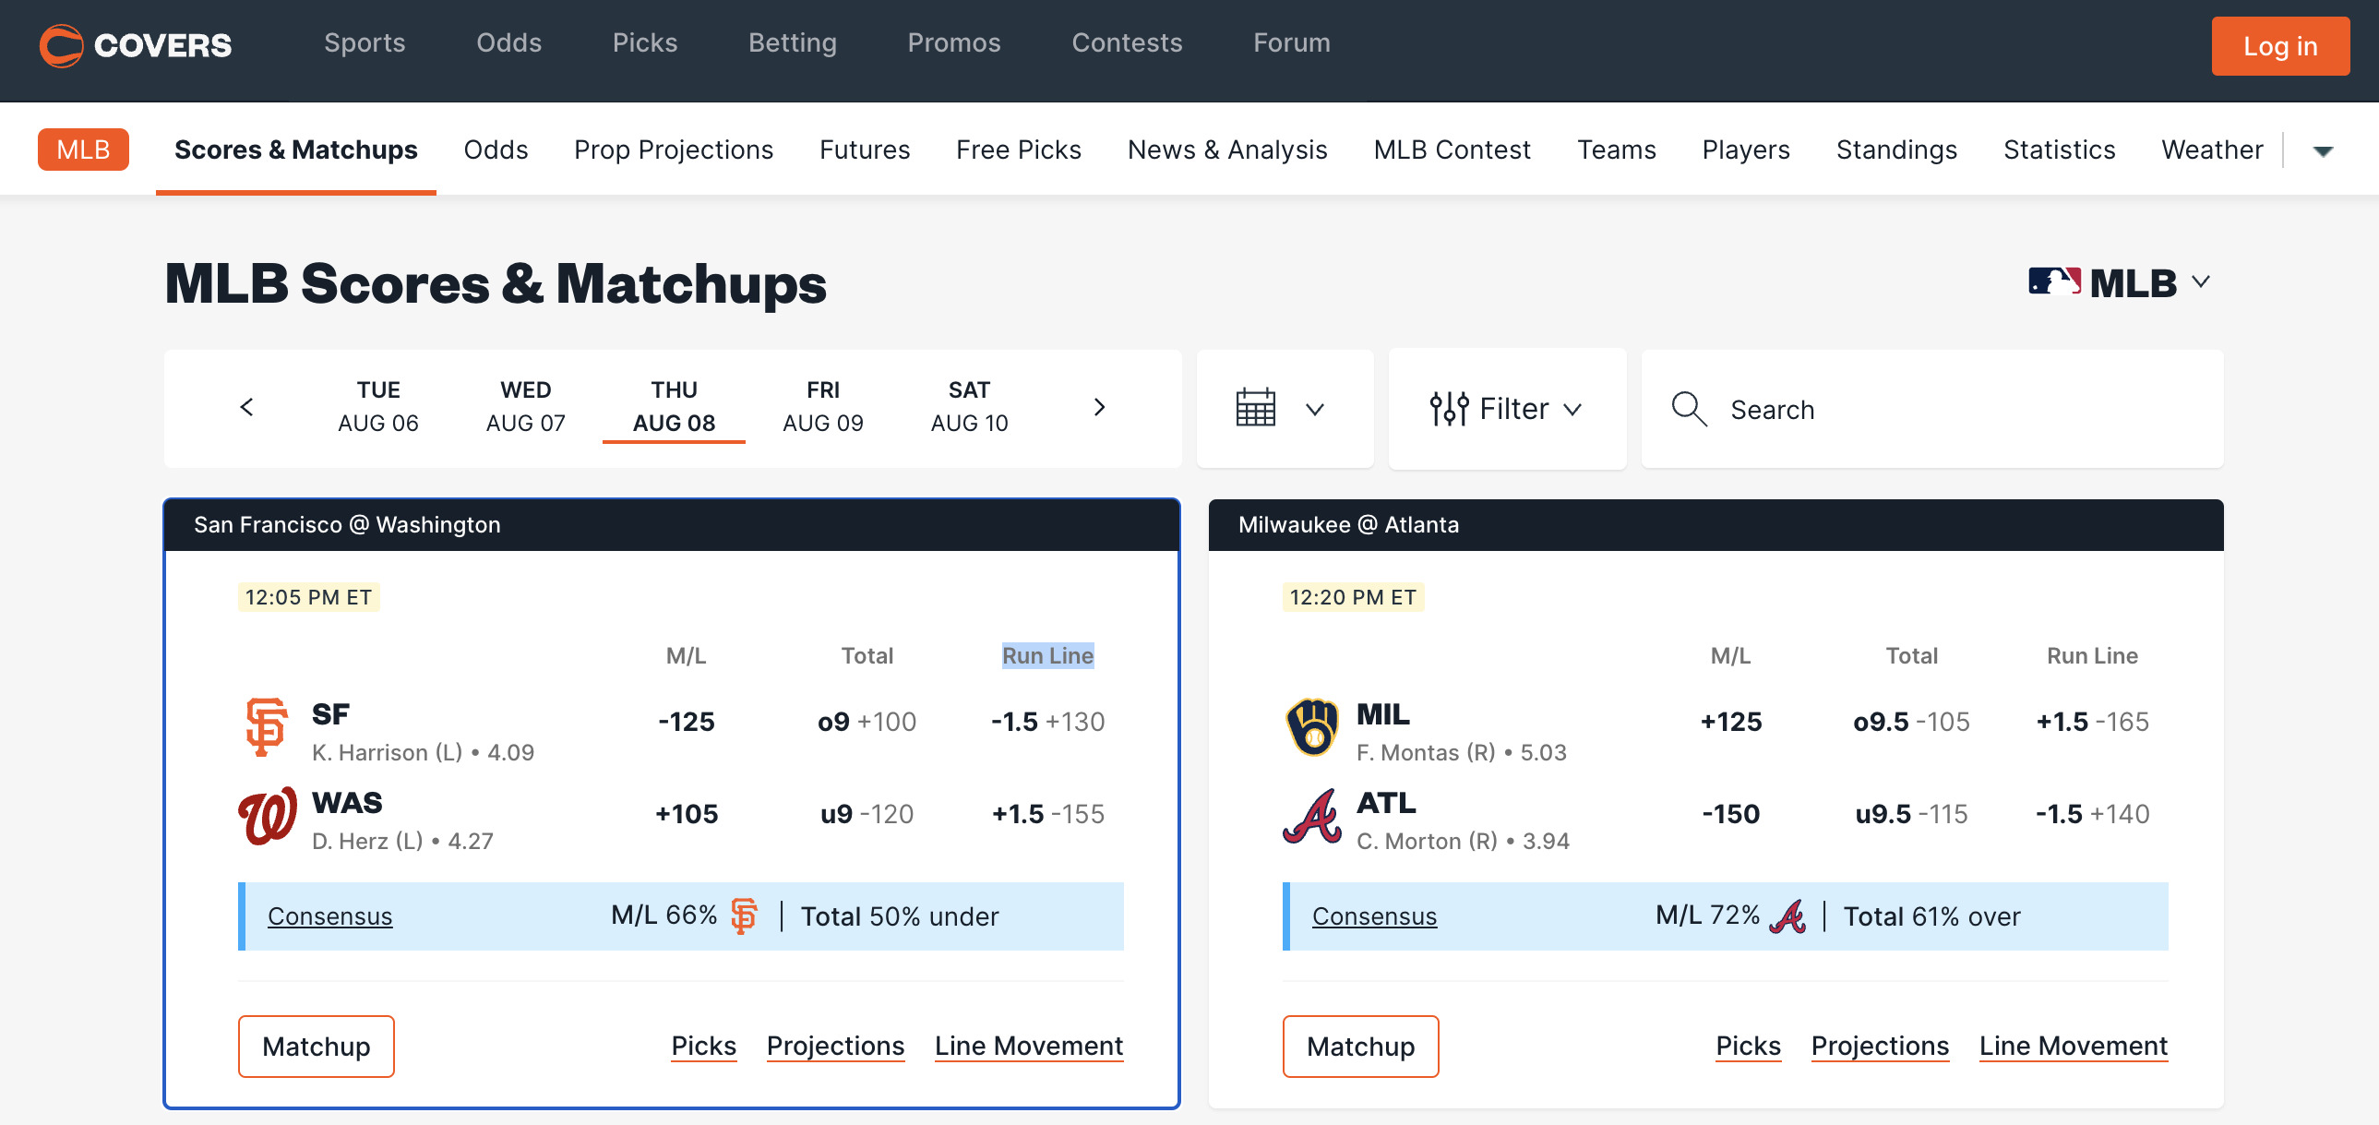Go to previous dates with left arrow

[246, 407]
